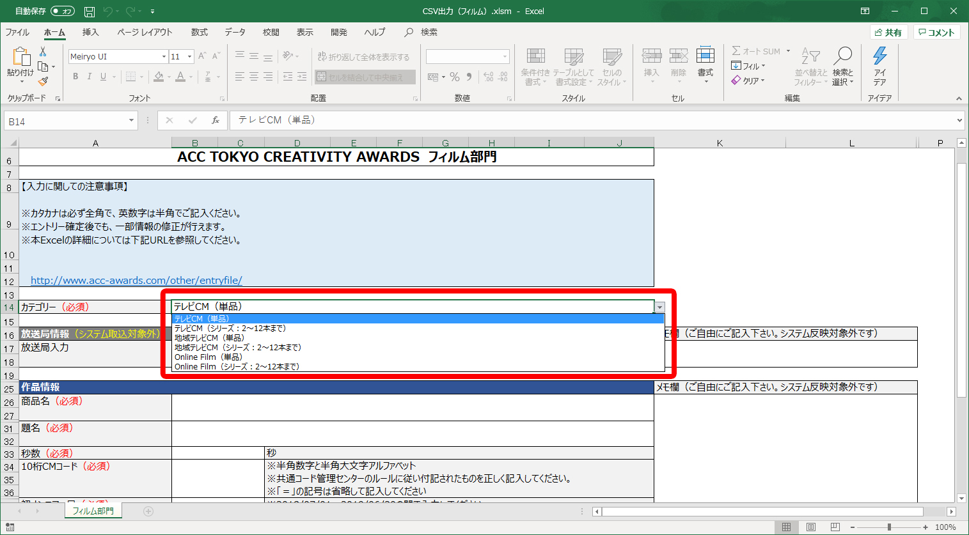
Task: Open Quick Access Toolbar customize arrow
Action: pyautogui.click(x=152, y=12)
